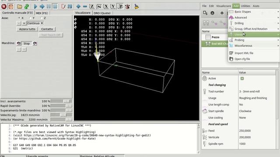Click the Spindle rpm value 1000
The height and width of the screenshot is (157, 280).
[242, 144]
